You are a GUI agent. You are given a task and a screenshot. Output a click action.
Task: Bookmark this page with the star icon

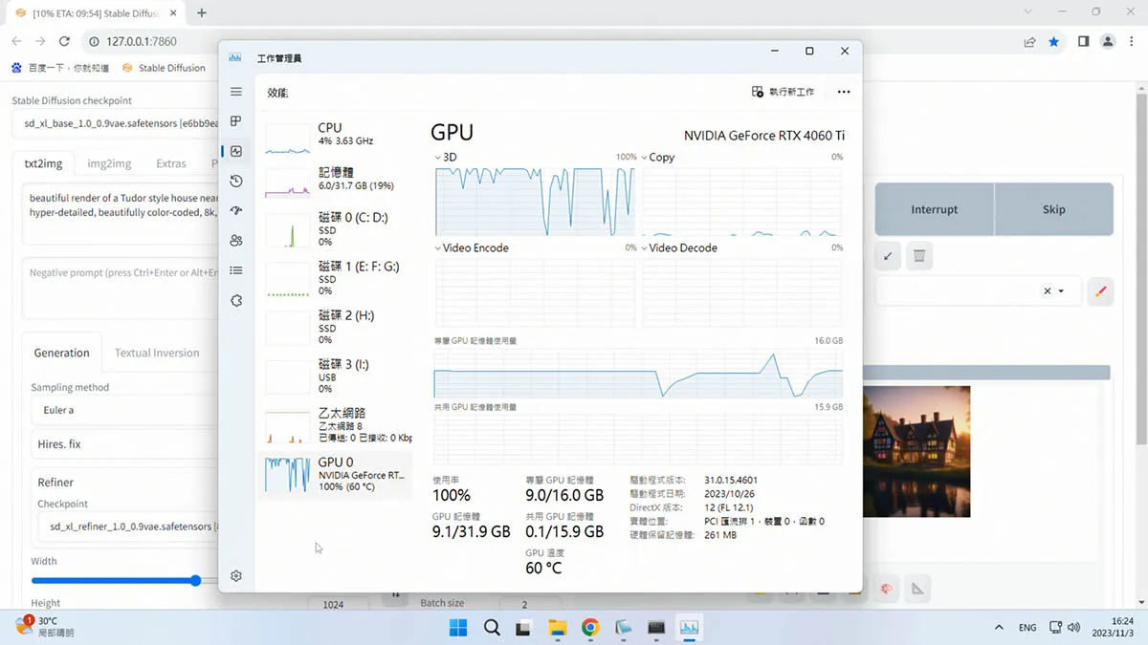(1053, 41)
